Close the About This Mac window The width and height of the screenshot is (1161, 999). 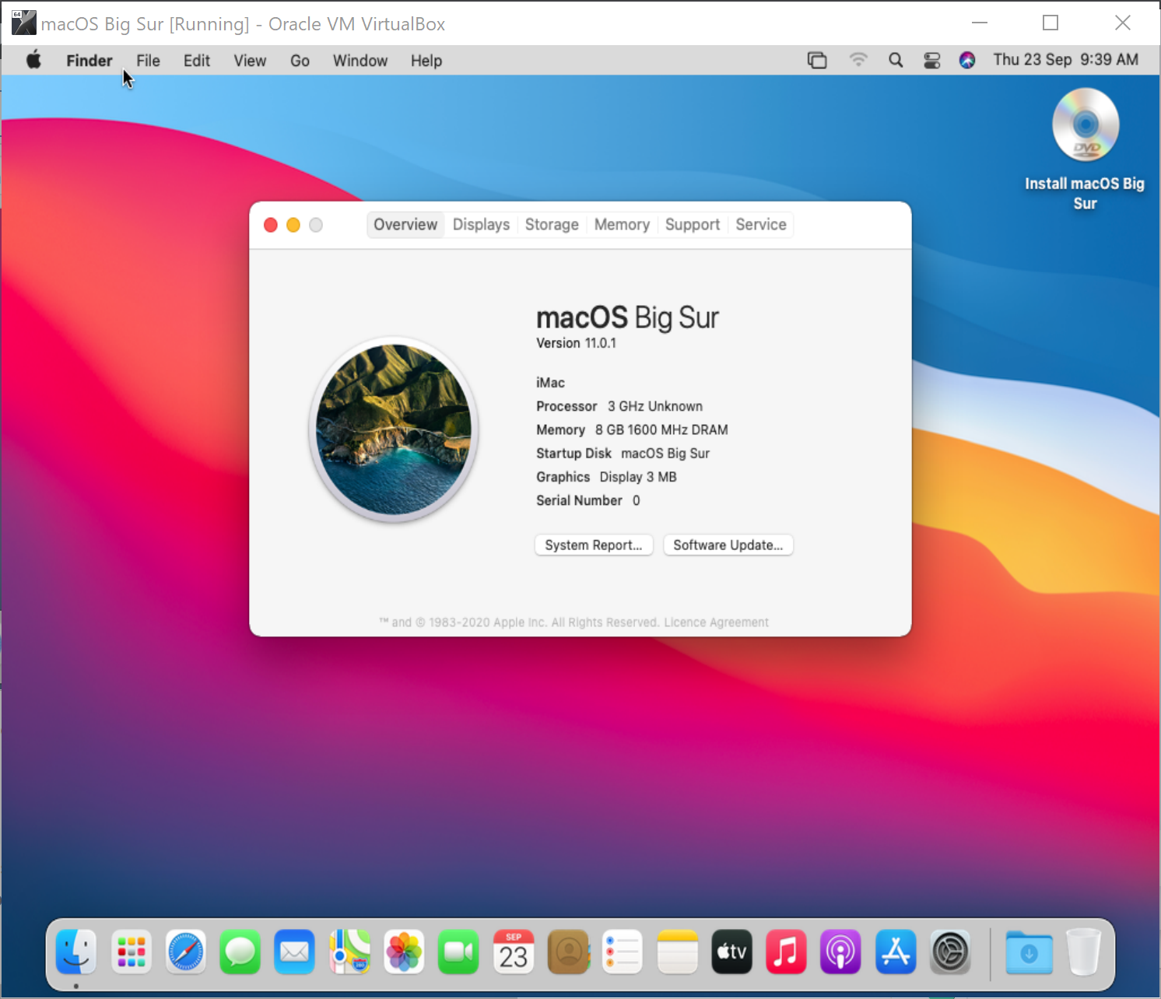point(271,225)
